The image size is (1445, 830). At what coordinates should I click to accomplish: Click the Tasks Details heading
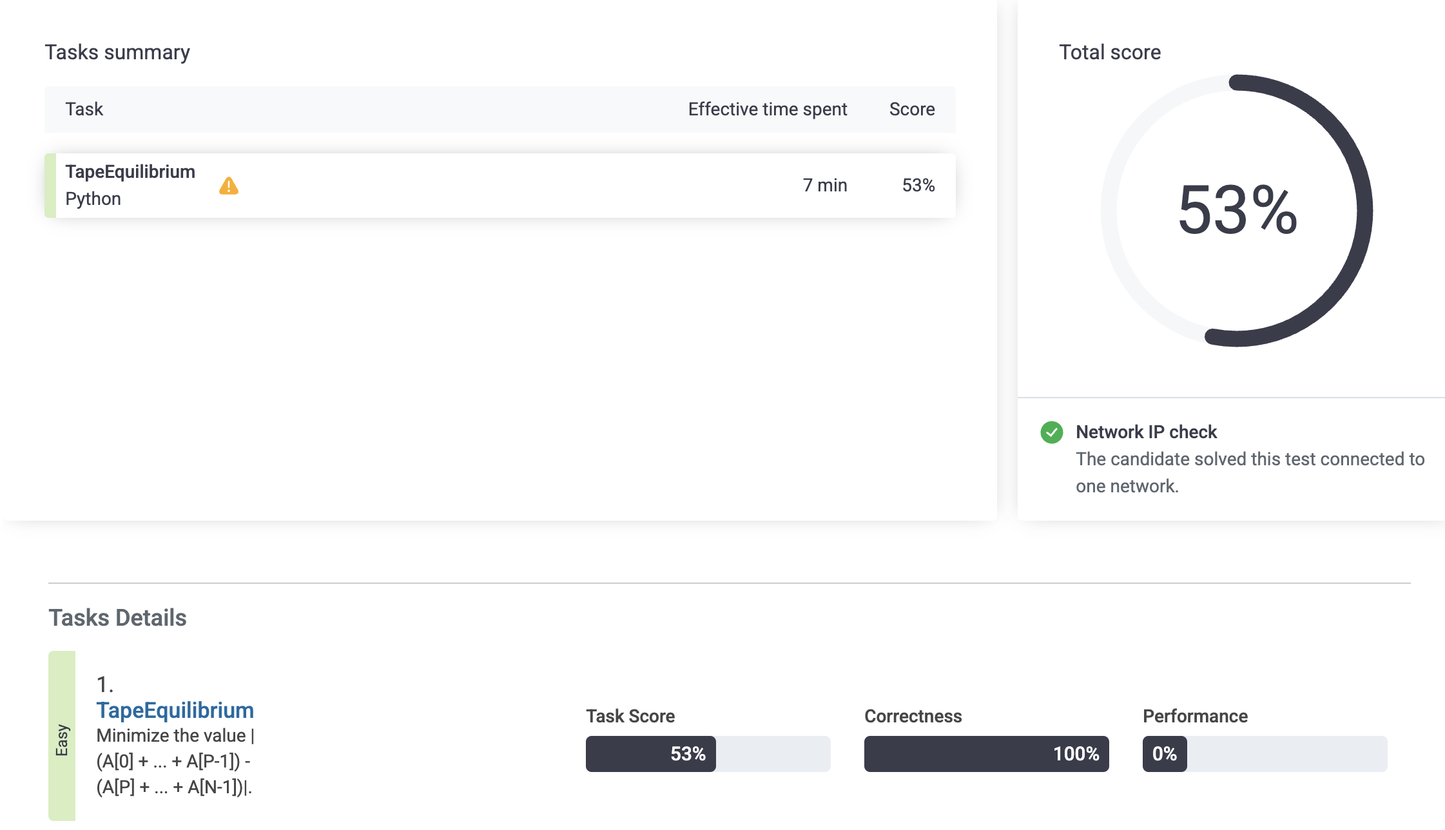pyautogui.click(x=117, y=618)
